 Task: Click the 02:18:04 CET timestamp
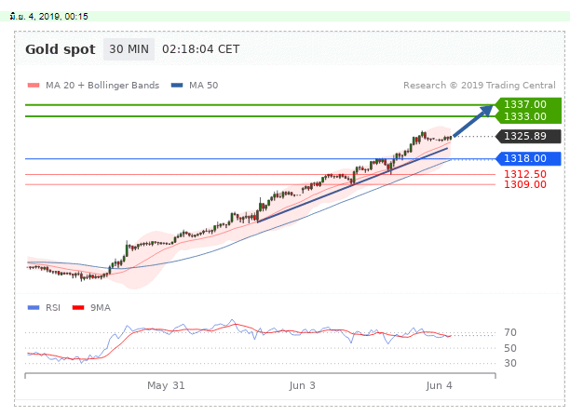(200, 50)
